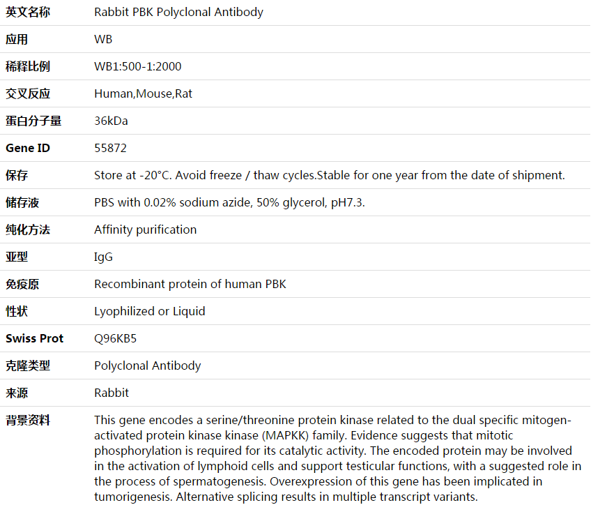
Task: Click the Gene ID row label
Action: [28, 148]
